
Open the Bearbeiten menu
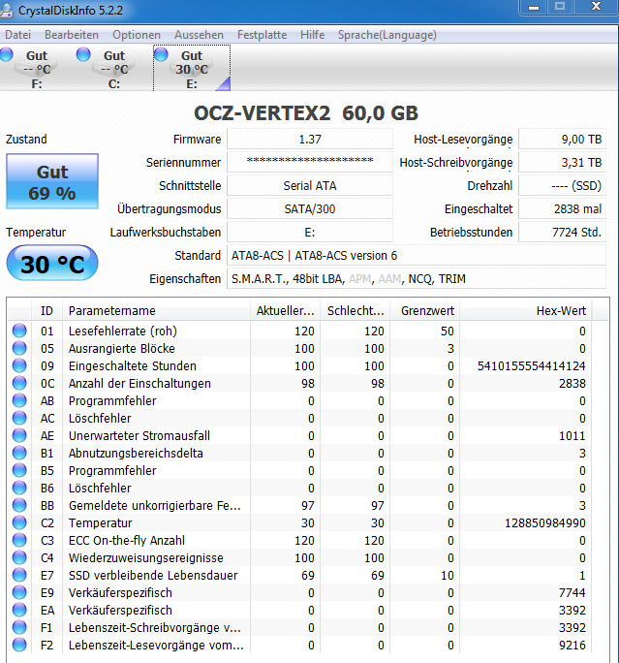(72, 35)
